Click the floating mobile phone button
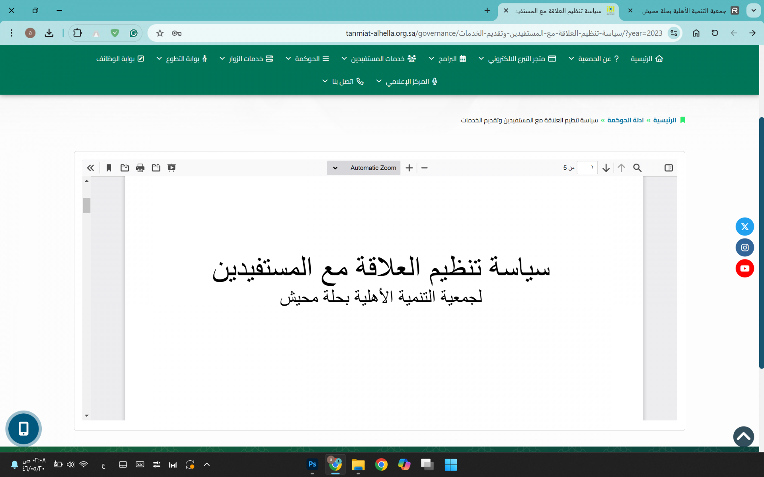This screenshot has height=477, width=764. (23, 429)
